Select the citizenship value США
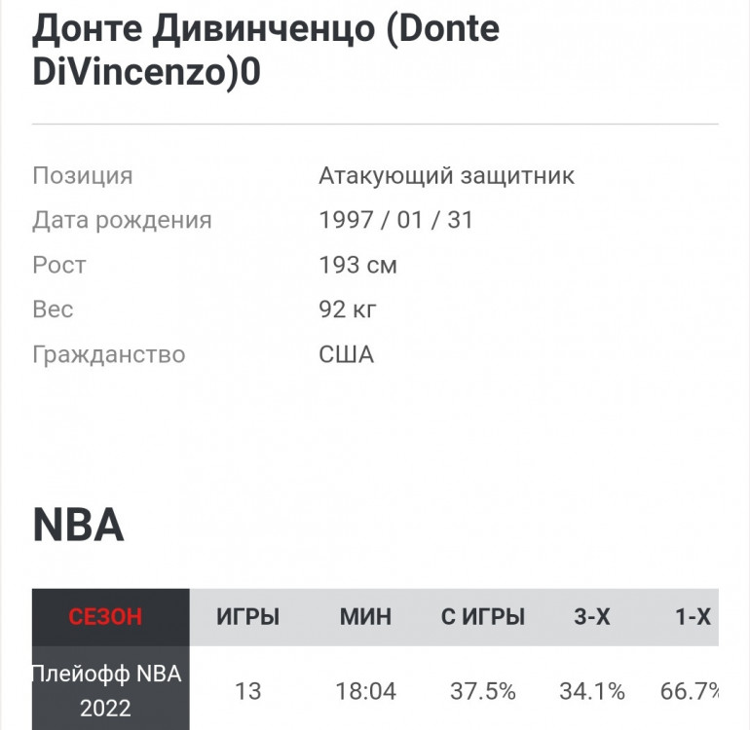The image size is (750, 730). [x=346, y=354]
